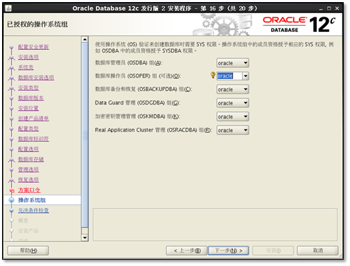
Task: Click the 上一步(B) back button
Action: [186, 251]
